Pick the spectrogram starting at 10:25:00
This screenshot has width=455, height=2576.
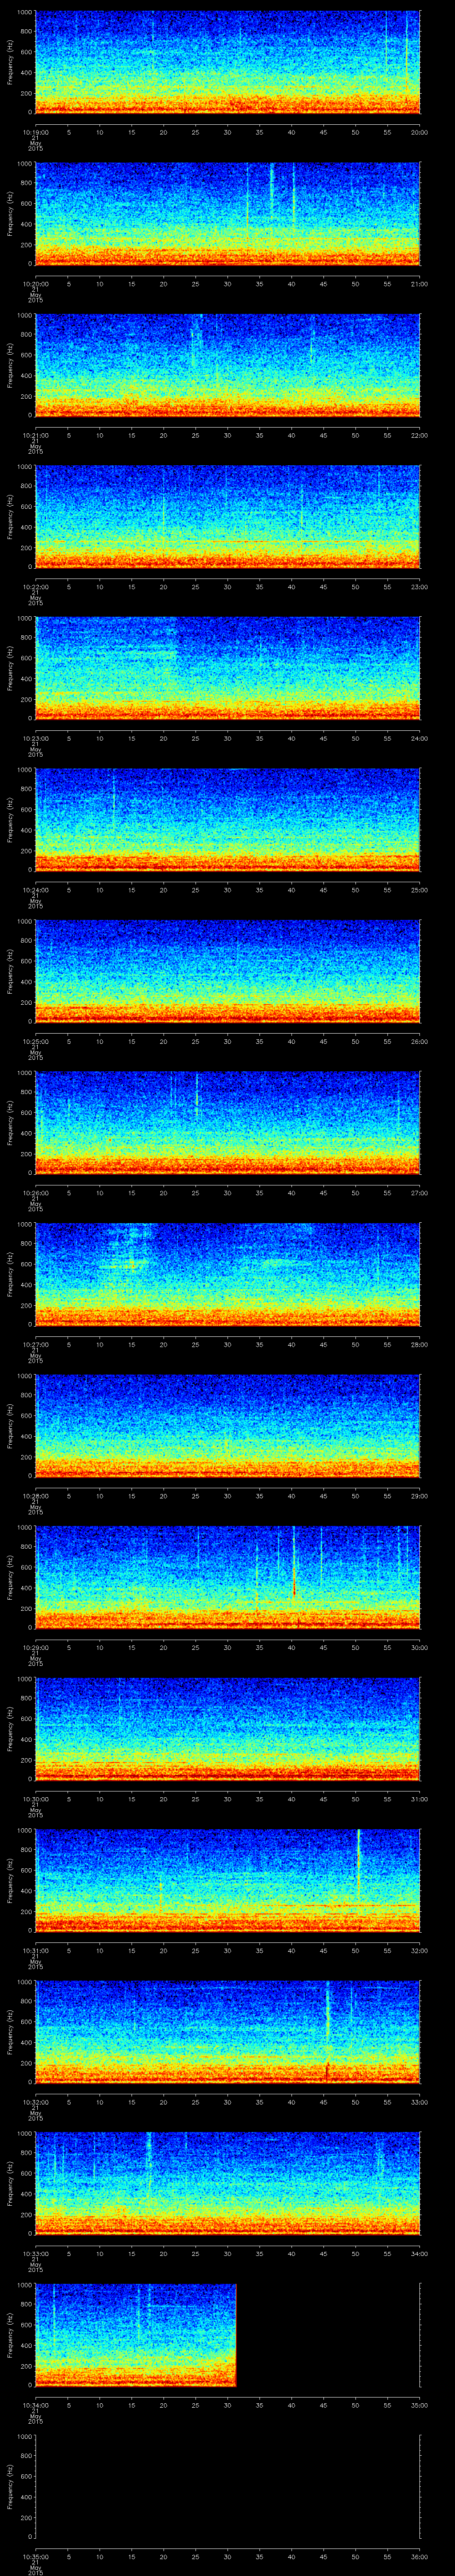pos(228,970)
